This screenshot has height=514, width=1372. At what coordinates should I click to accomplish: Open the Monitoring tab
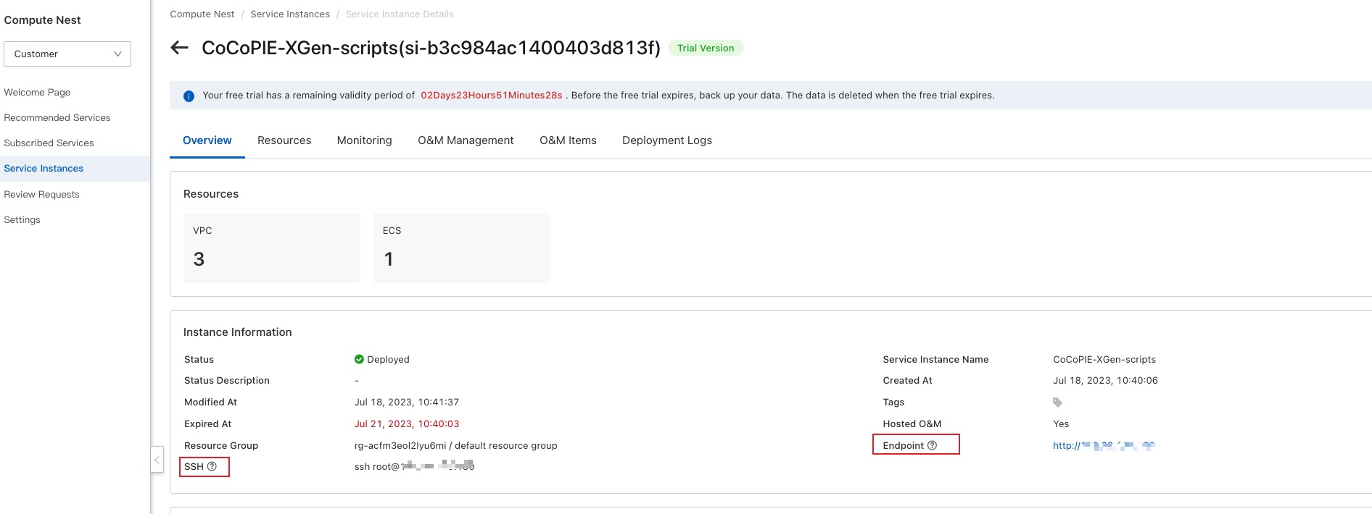364,140
